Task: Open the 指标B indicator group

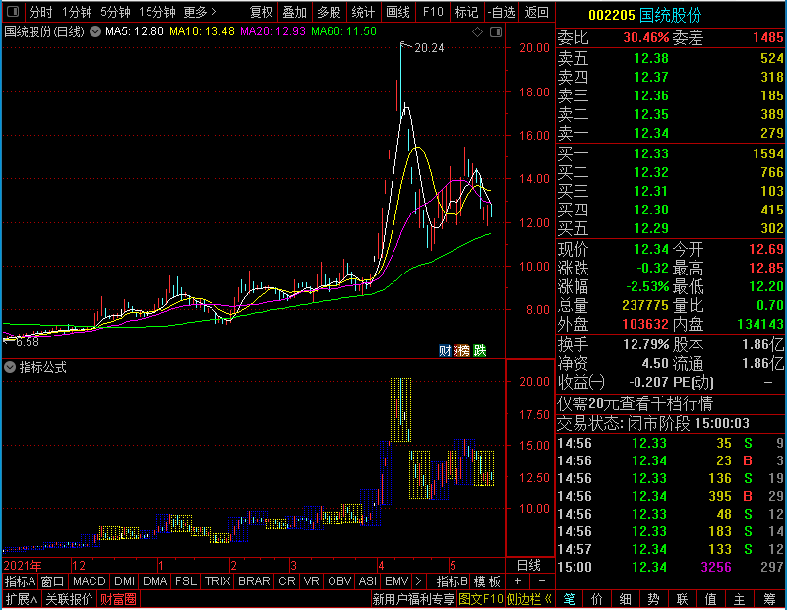Action: (x=452, y=581)
